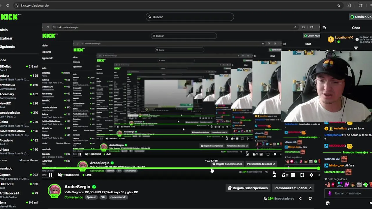Open ArdillaLoca24 Slots & Casino channel

[19, 195]
